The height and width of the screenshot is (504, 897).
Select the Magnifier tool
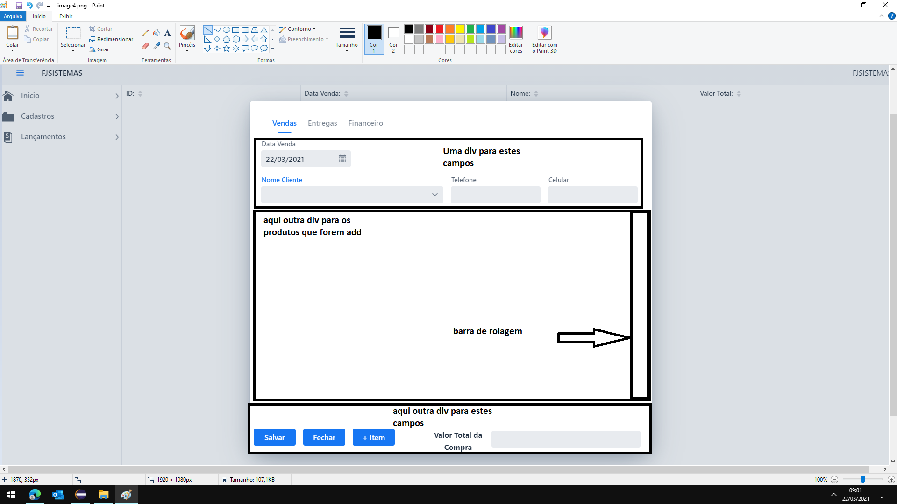pyautogui.click(x=167, y=46)
